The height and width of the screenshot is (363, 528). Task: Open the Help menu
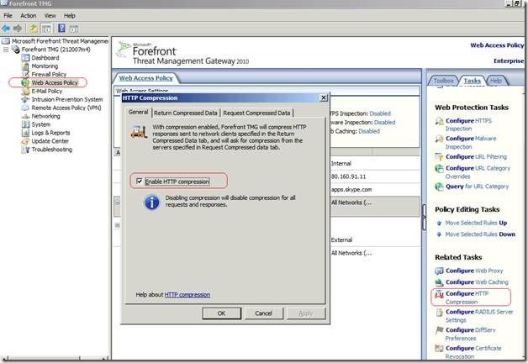[x=70, y=15]
